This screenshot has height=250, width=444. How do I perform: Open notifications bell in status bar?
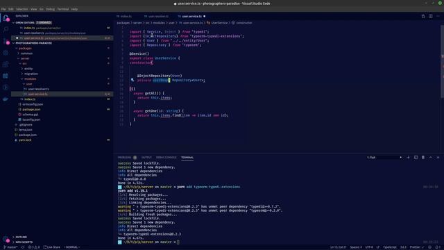click(x=438, y=247)
